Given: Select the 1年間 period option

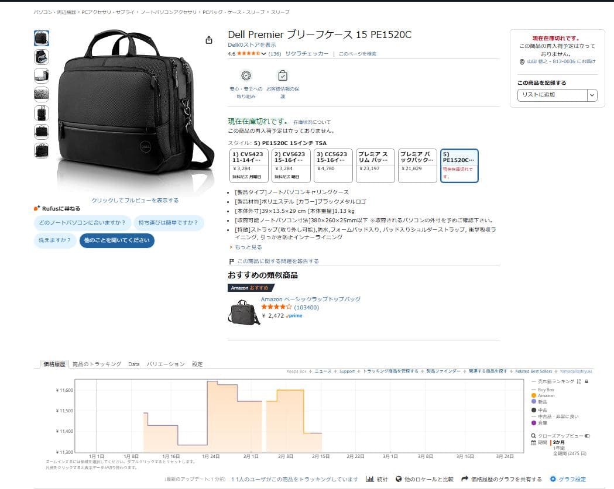Looking at the screenshot, I should 559,448.
